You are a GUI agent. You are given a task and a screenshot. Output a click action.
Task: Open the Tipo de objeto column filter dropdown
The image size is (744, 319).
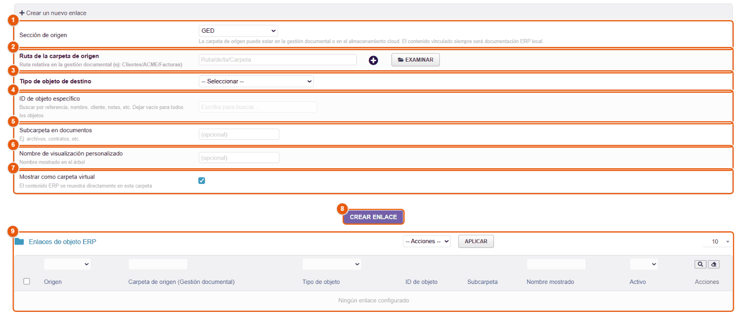coord(332,264)
